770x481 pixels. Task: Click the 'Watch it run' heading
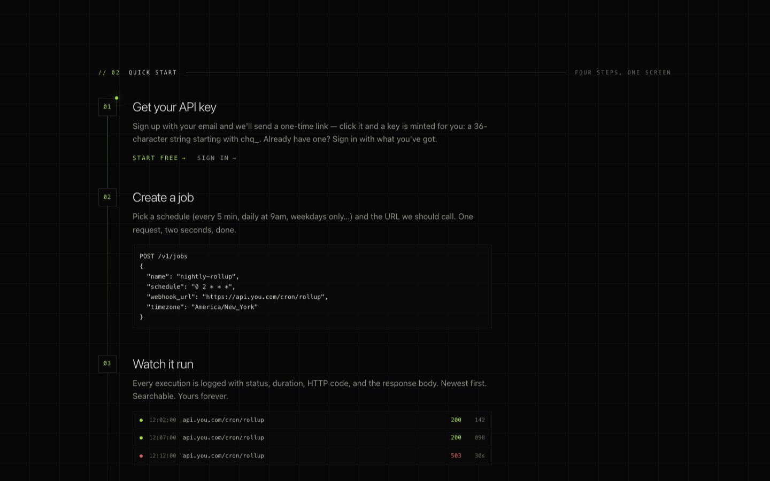(x=163, y=364)
